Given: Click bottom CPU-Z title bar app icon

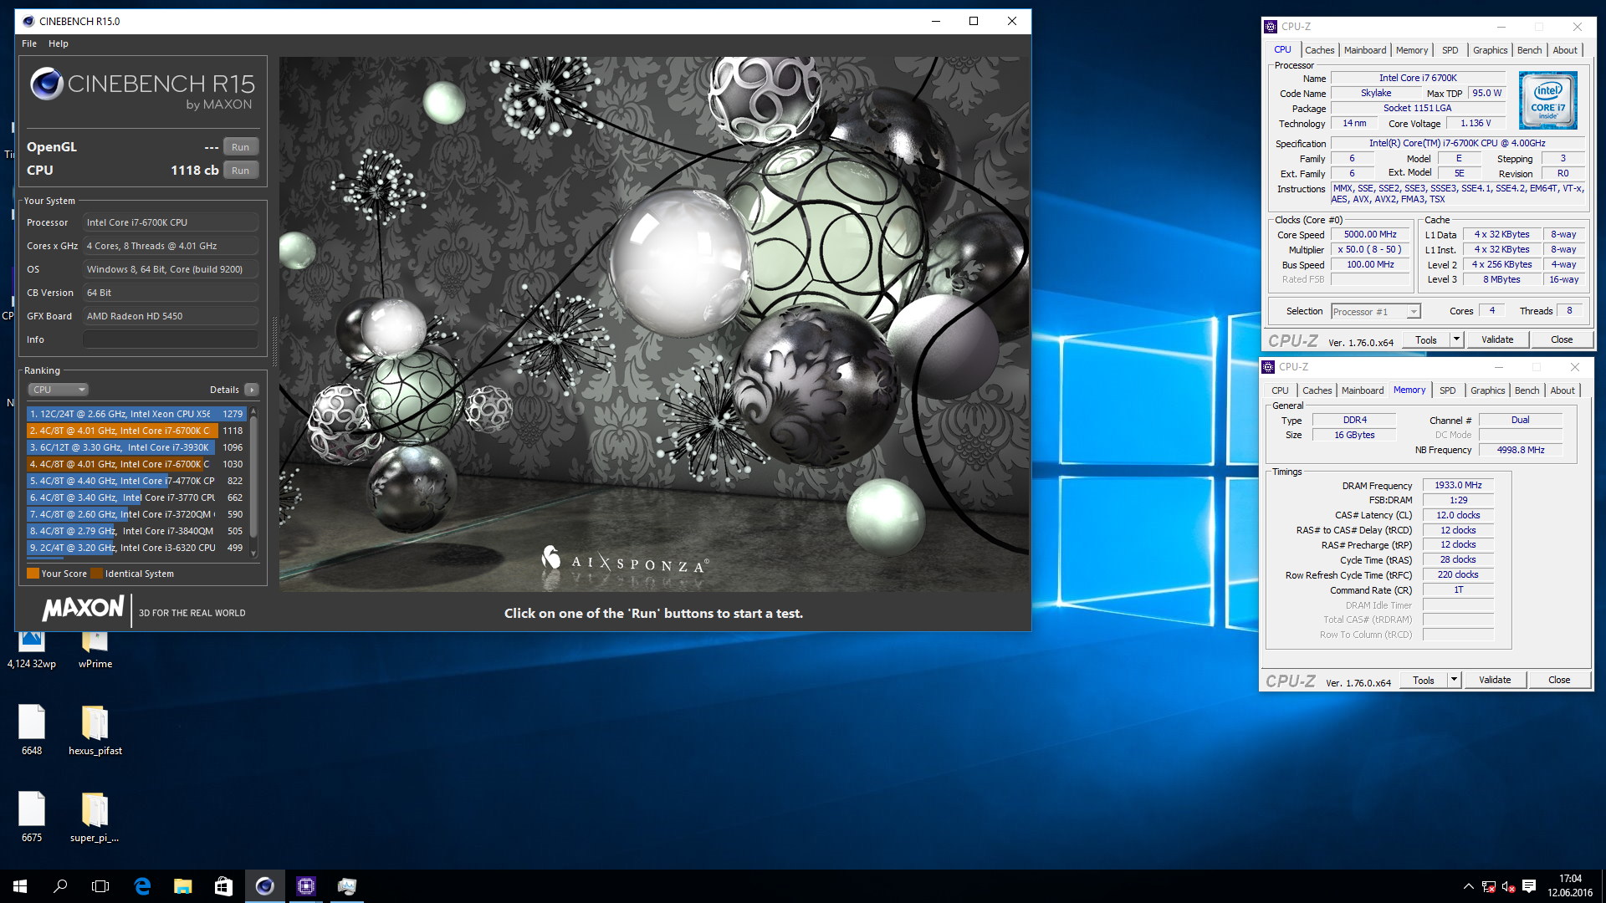Looking at the screenshot, I should pos(1268,367).
